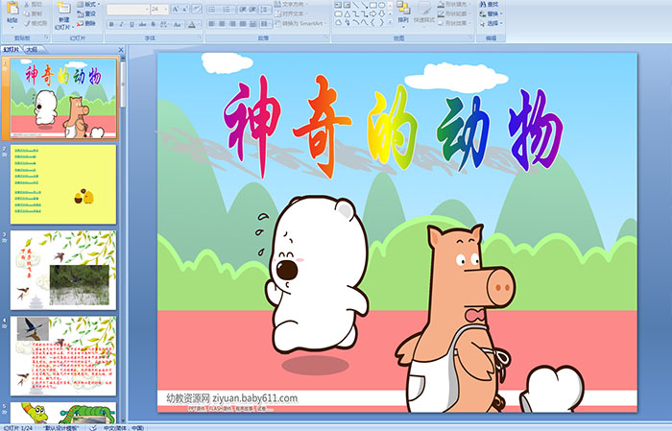672x431 pixels.
Task: Select the yellow slide 2 thumbnail
Action: 64,183
